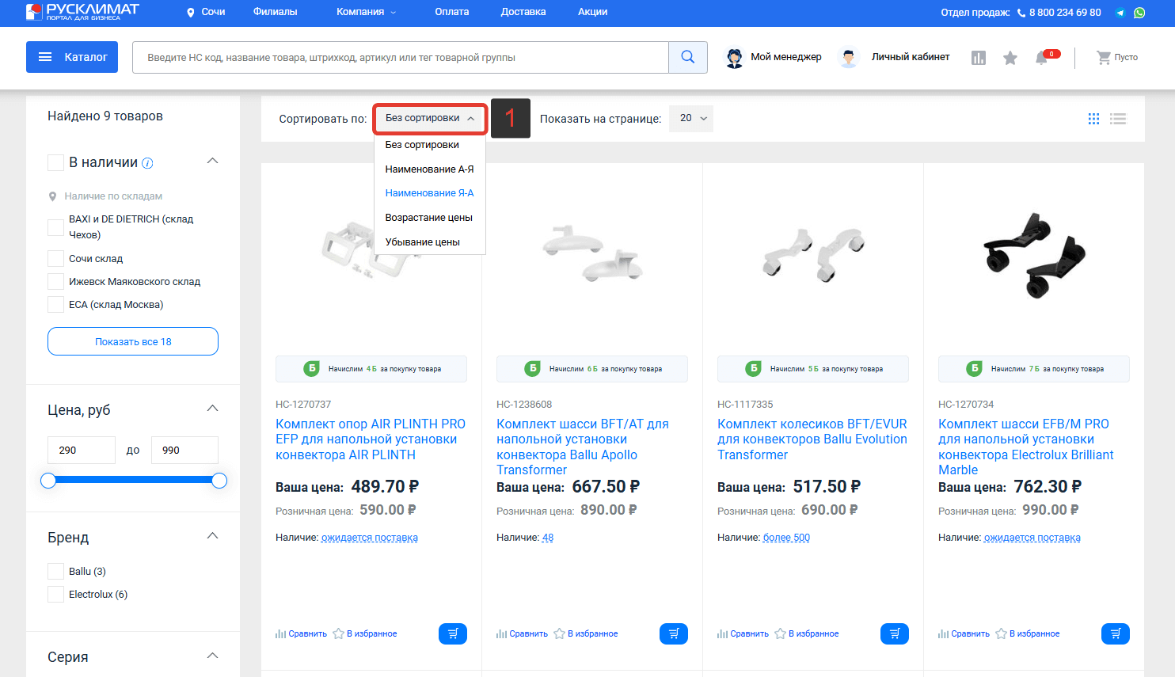1175x677 pixels.
Task: Open Комплект опор AIR PLINTH PRO product link
Action: click(x=371, y=439)
